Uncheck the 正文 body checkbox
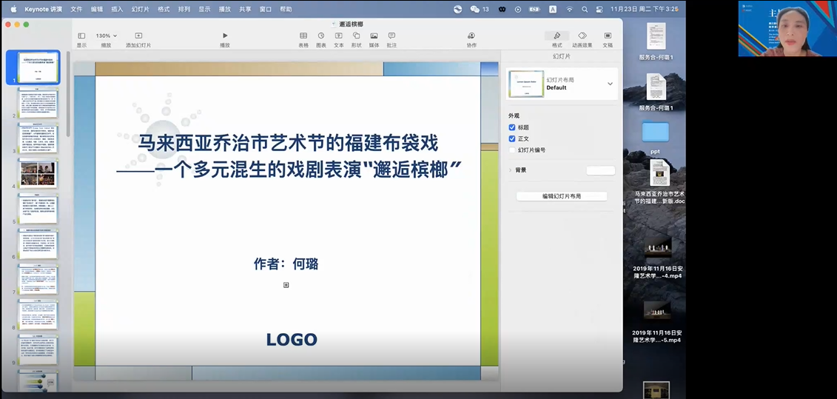837x399 pixels. click(x=512, y=138)
